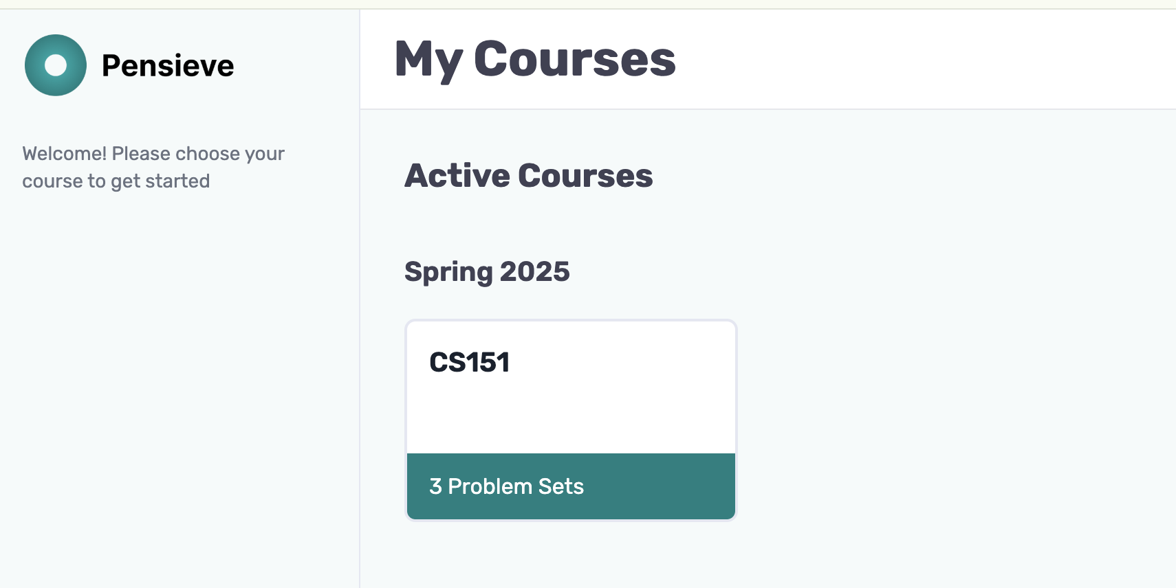The height and width of the screenshot is (588, 1176).
Task: Click the teal footer strip of the course card
Action: click(571, 486)
